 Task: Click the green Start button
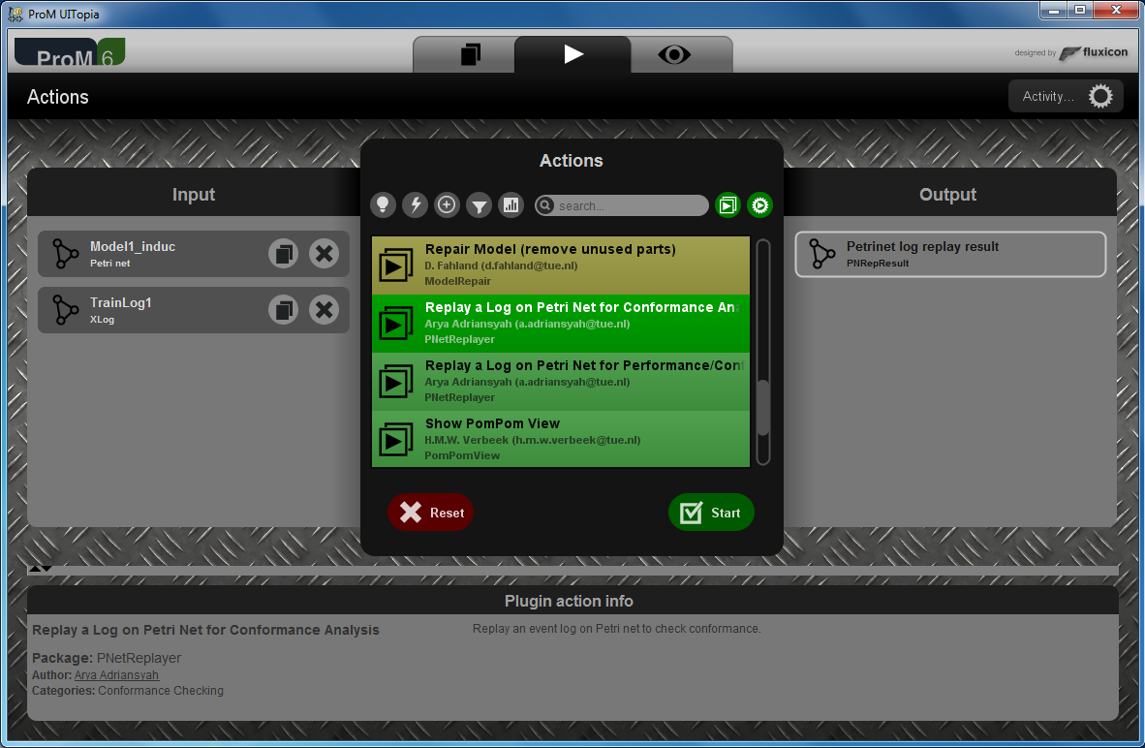(710, 513)
